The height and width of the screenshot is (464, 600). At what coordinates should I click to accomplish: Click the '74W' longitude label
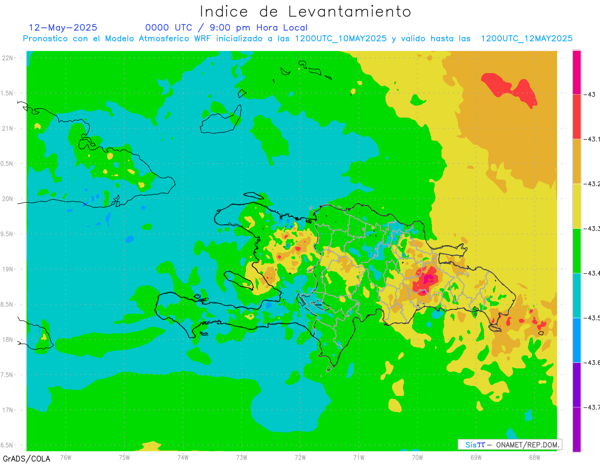(x=183, y=457)
